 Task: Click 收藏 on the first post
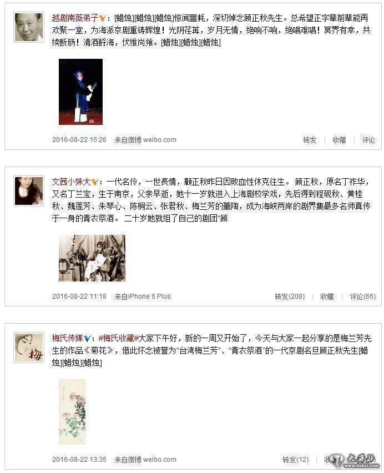tap(339, 140)
